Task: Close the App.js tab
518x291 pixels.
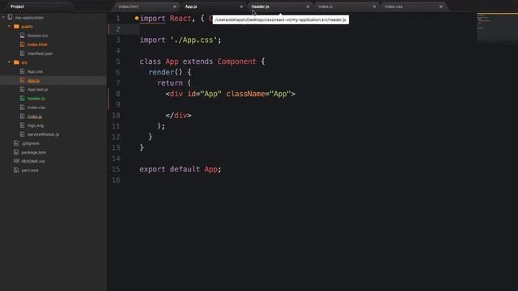Action: pyautogui.click(x=241, y=6)
